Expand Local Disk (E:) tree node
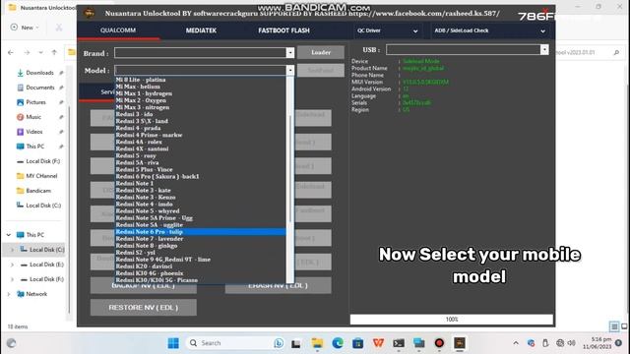 coord(12,265)
